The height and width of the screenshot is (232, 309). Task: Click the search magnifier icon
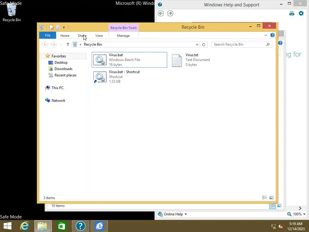[268, 45]
